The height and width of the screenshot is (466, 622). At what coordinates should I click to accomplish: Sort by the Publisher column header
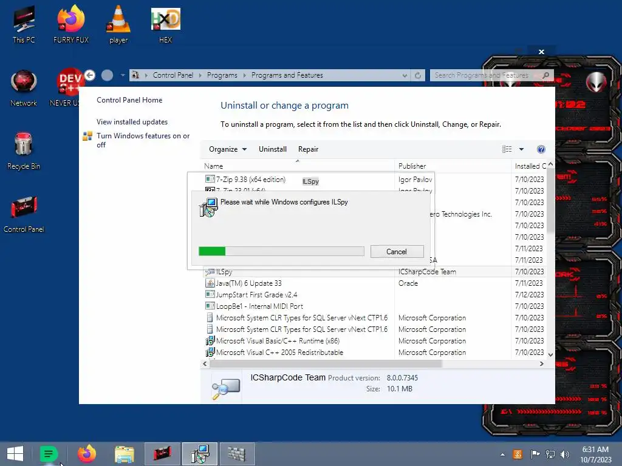point(453,166)
